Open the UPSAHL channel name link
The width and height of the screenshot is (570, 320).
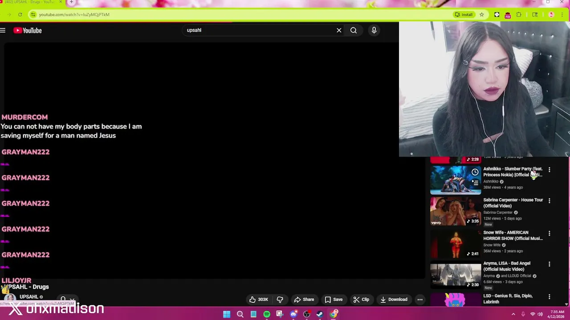click(x=29, y=297)
